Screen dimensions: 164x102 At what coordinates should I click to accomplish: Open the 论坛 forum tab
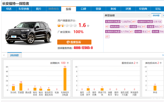click(158, 9)
